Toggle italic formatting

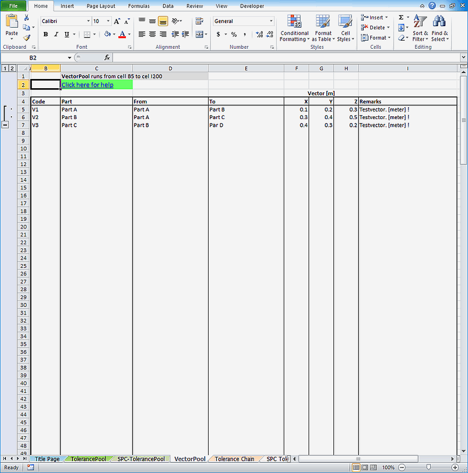56,35
